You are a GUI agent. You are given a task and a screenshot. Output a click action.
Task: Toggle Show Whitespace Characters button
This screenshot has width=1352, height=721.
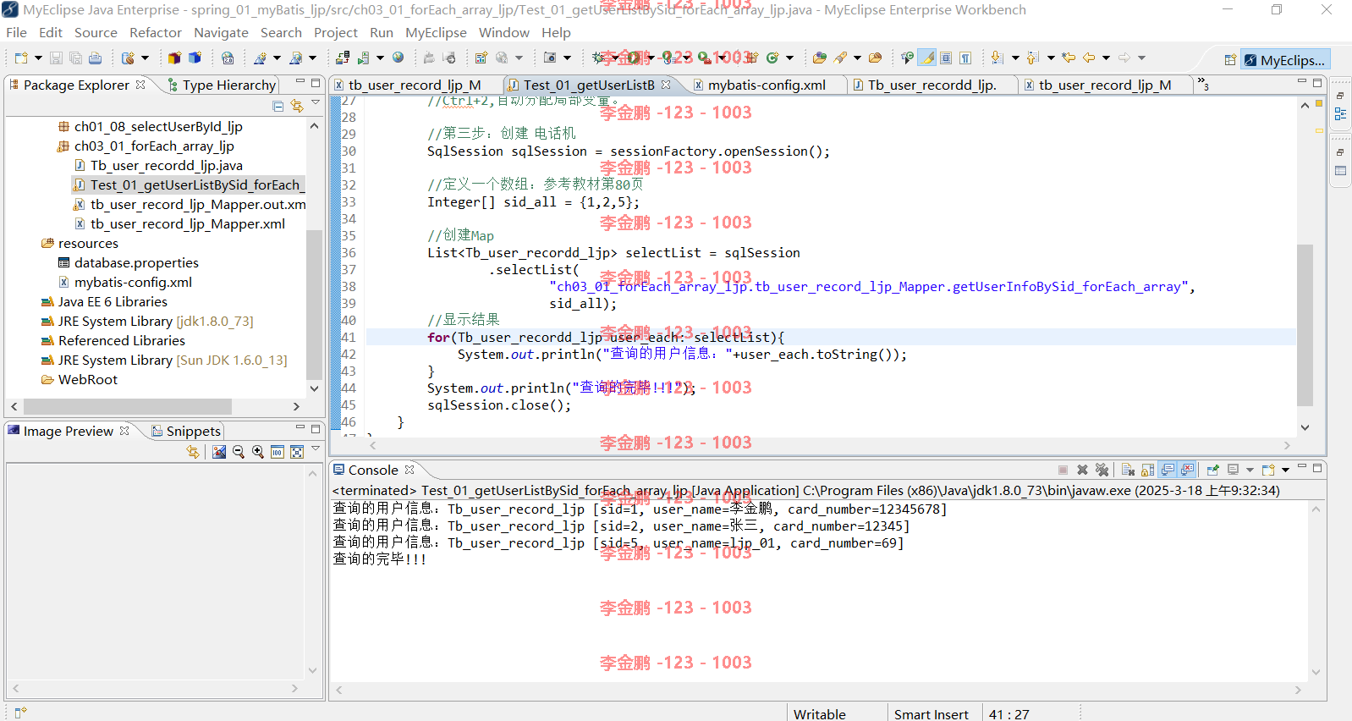coord(965,58)
